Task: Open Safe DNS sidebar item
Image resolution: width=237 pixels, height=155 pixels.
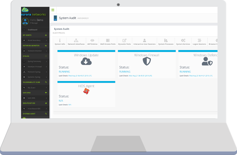Action: tap(35, 98)
